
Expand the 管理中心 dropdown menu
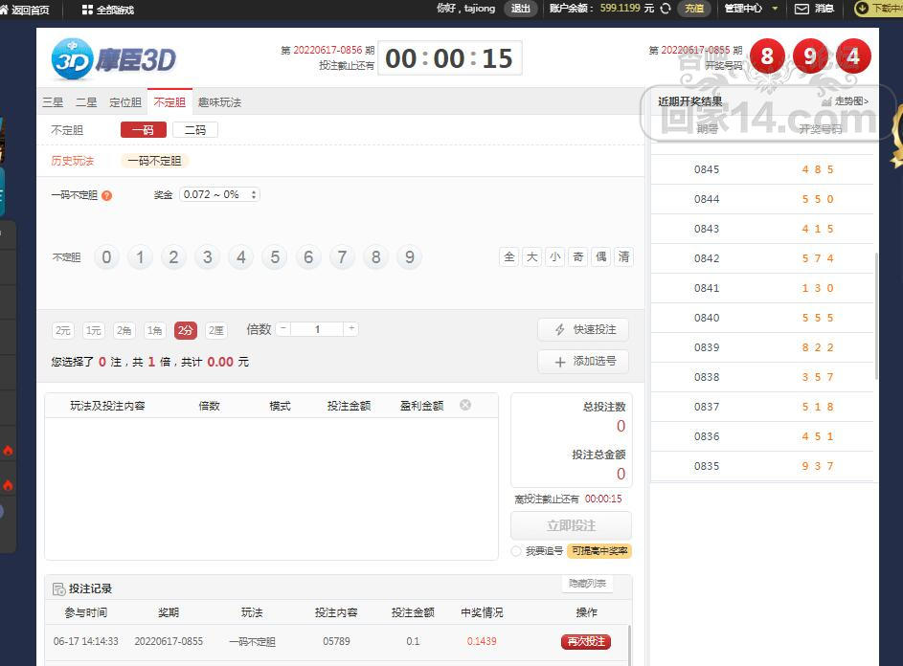[x=750, y=9]
